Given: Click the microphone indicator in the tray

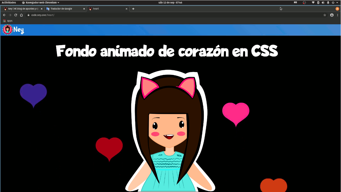Looking at the screenshot, I should tap(328, 2).
